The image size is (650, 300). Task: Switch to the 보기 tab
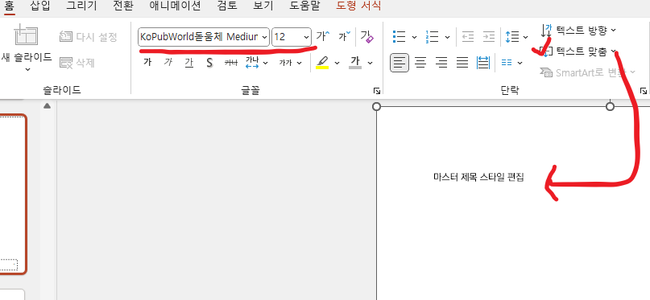263,6
